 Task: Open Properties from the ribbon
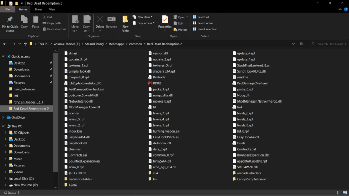(165, 22)
